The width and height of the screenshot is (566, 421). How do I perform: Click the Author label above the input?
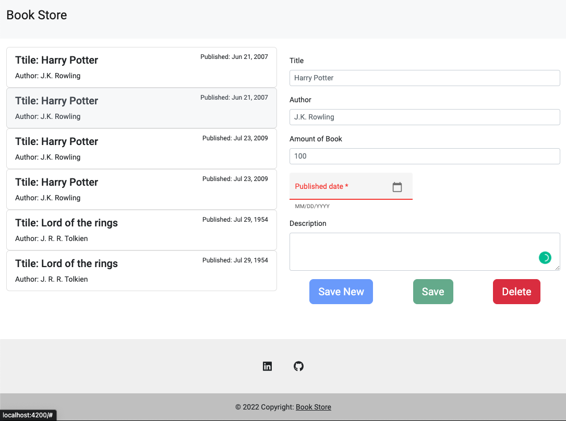pyautogui.click(x=300, y=100)
